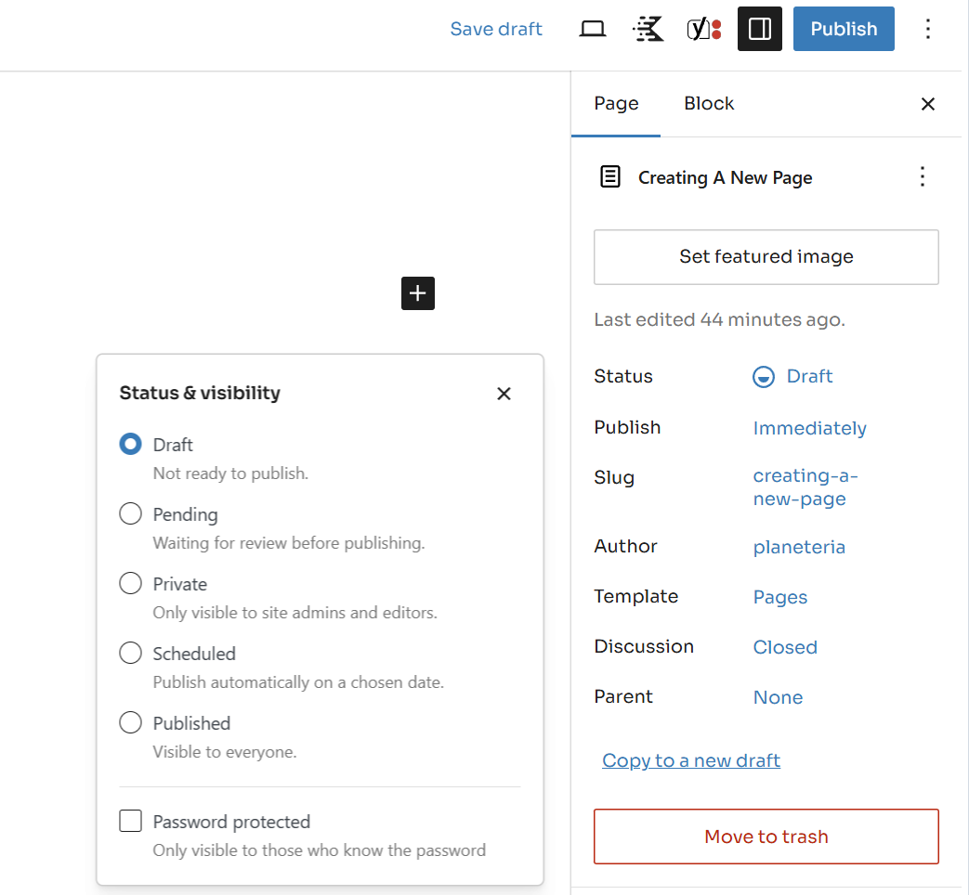Select the Page tab

(x=616, y=104)
